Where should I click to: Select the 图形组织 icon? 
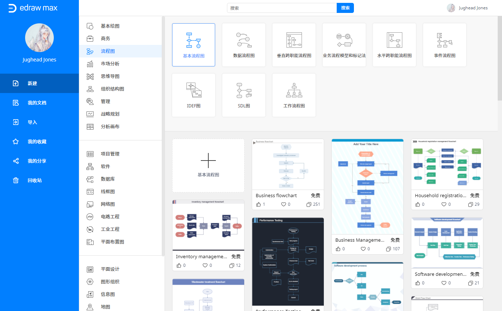[90, 282]
